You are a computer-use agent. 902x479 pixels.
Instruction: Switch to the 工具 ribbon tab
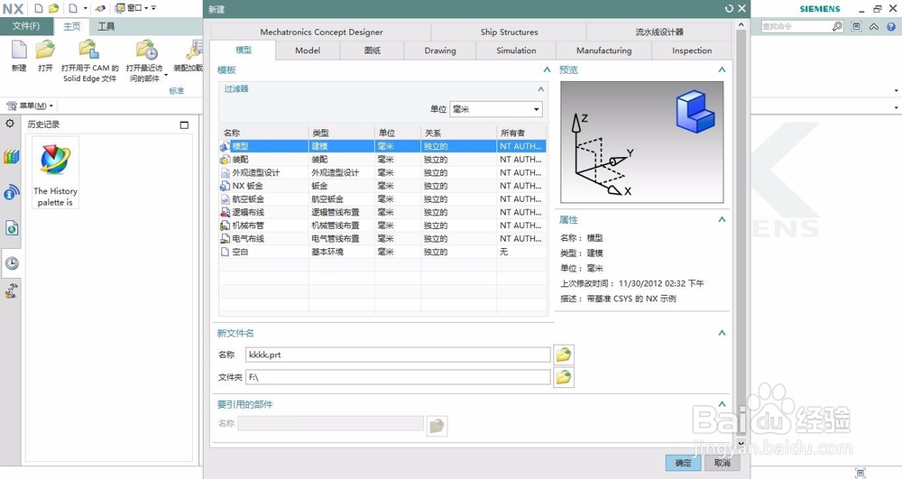[x=106, y=26]
